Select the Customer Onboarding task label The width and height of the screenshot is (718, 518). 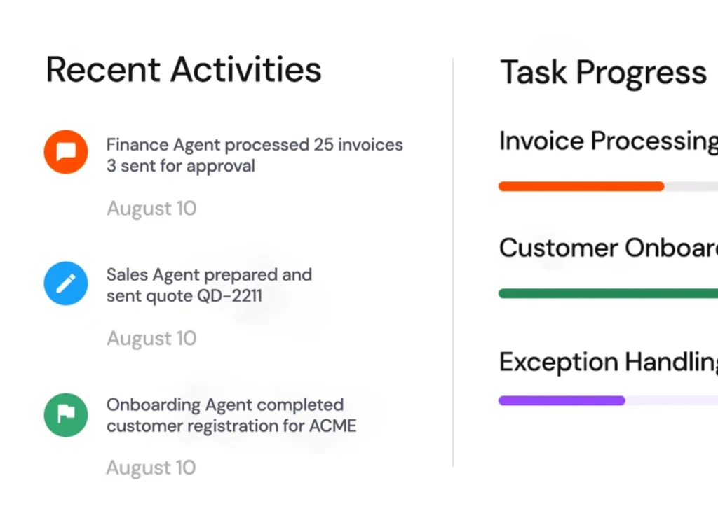coord(608,248)
